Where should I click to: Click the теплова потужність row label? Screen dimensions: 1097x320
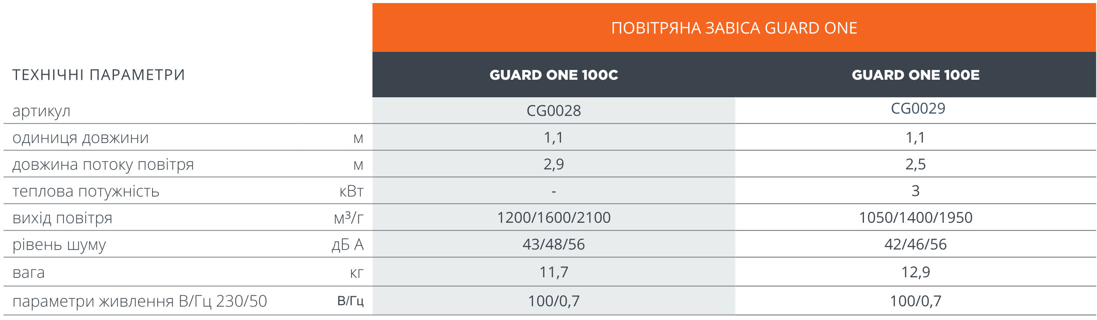(x=86, y=191)
